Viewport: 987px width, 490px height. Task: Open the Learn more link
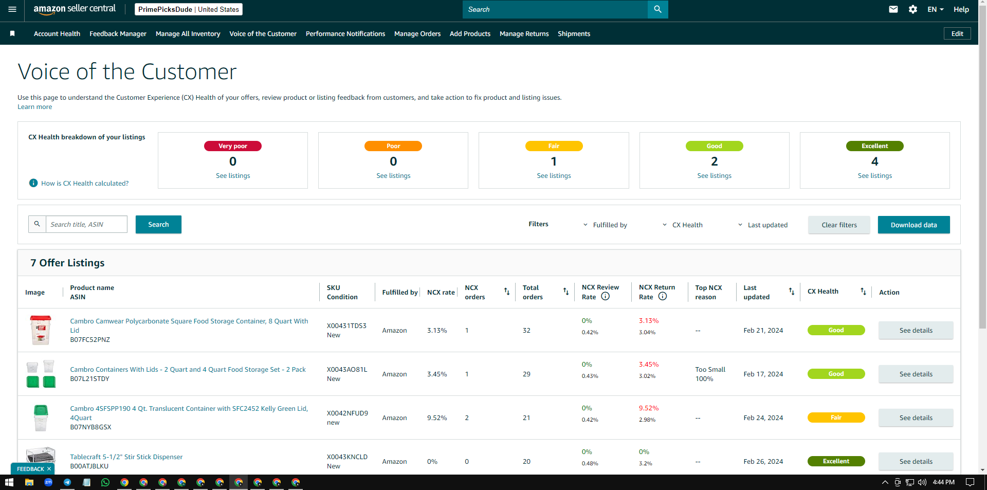click(34, 107)
